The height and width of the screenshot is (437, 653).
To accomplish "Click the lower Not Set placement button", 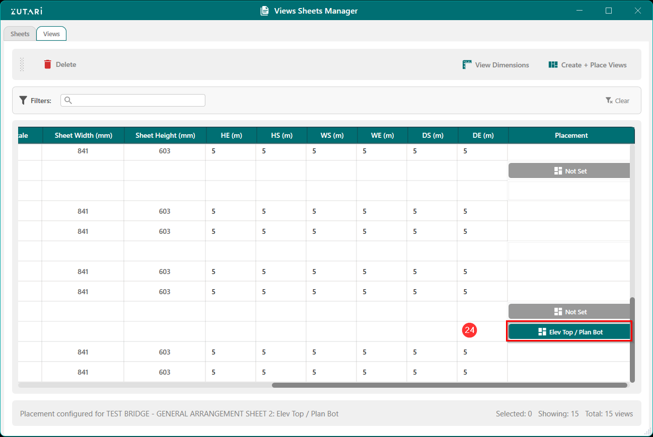I will [x=569, y=312].
